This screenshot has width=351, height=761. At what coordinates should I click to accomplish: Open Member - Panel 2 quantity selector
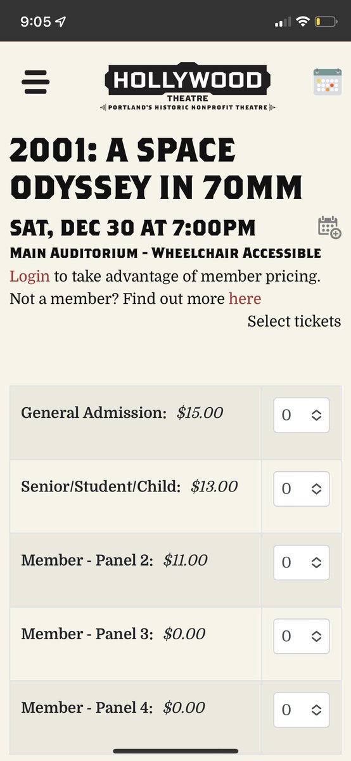pos(302,563)
